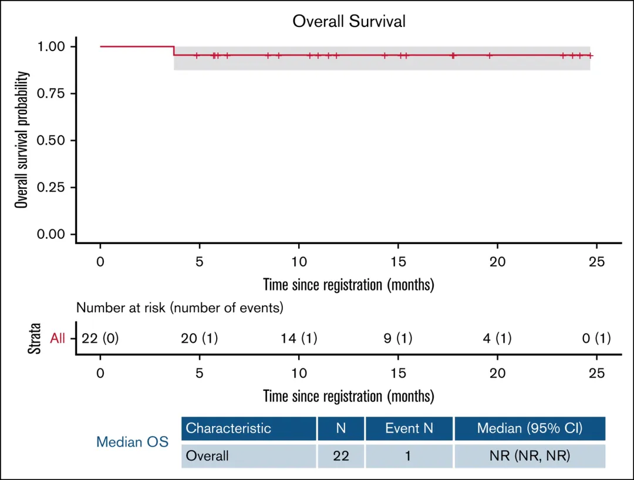Image resolution: width=634 pixels, height=480 pixels.
Task: Click the censoring tick mark near 20 months
Action: pos(489,56)
